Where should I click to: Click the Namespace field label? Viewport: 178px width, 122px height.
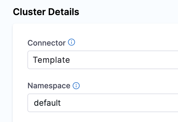(x=49, y=86)
